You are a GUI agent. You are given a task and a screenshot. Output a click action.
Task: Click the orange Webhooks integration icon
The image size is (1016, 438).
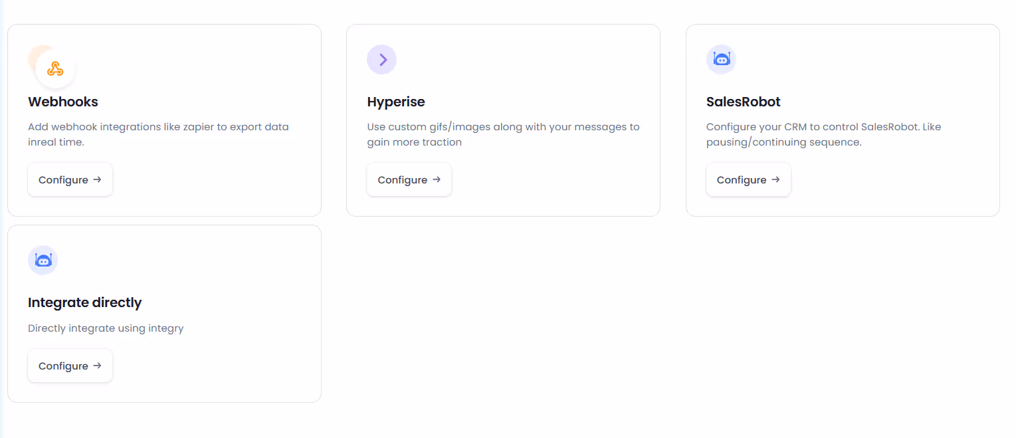pos(55,67)
